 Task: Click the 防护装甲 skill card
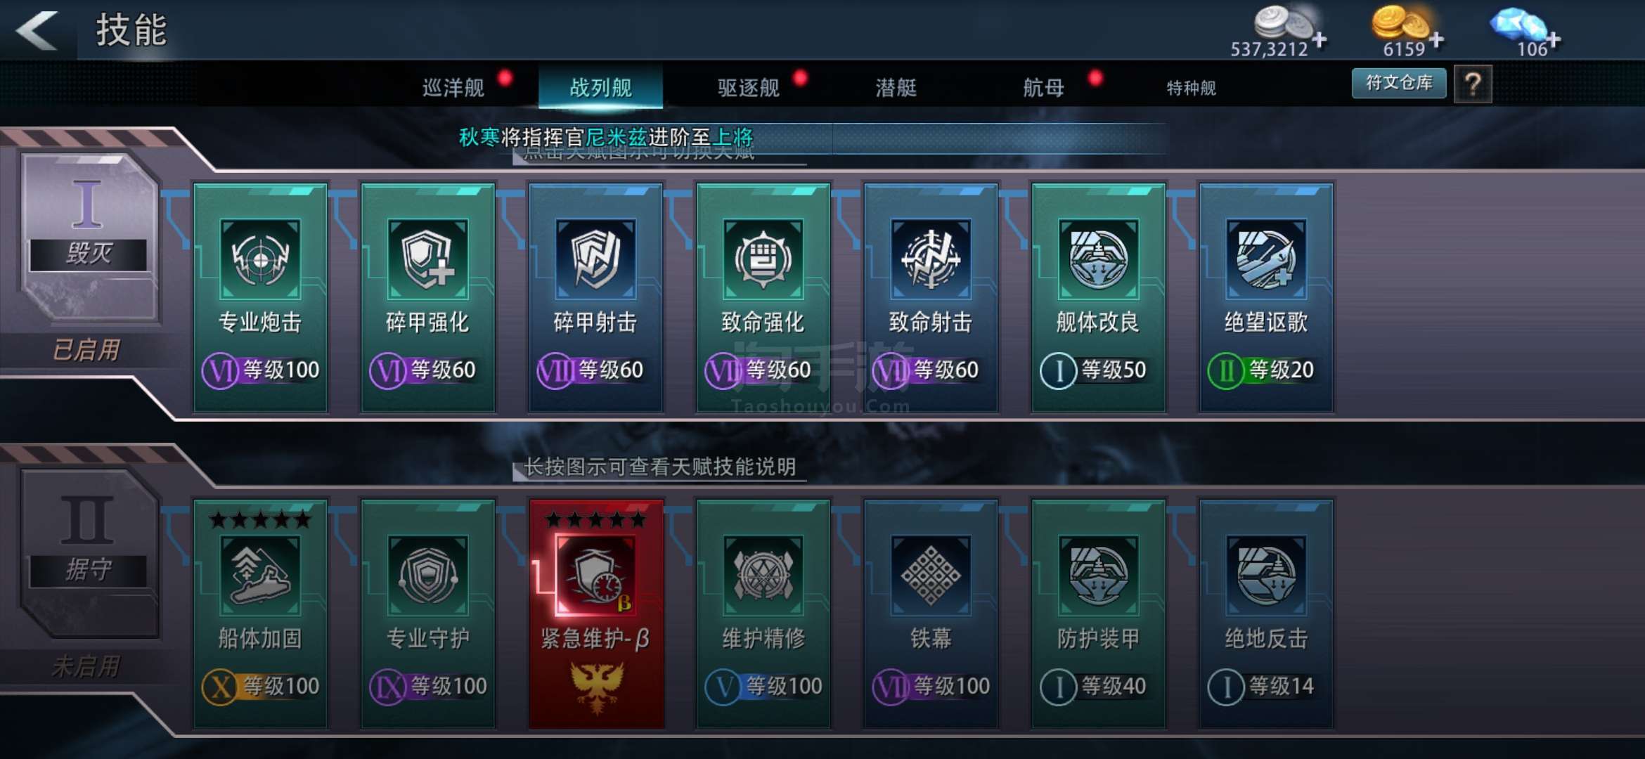coord(1098,613)
